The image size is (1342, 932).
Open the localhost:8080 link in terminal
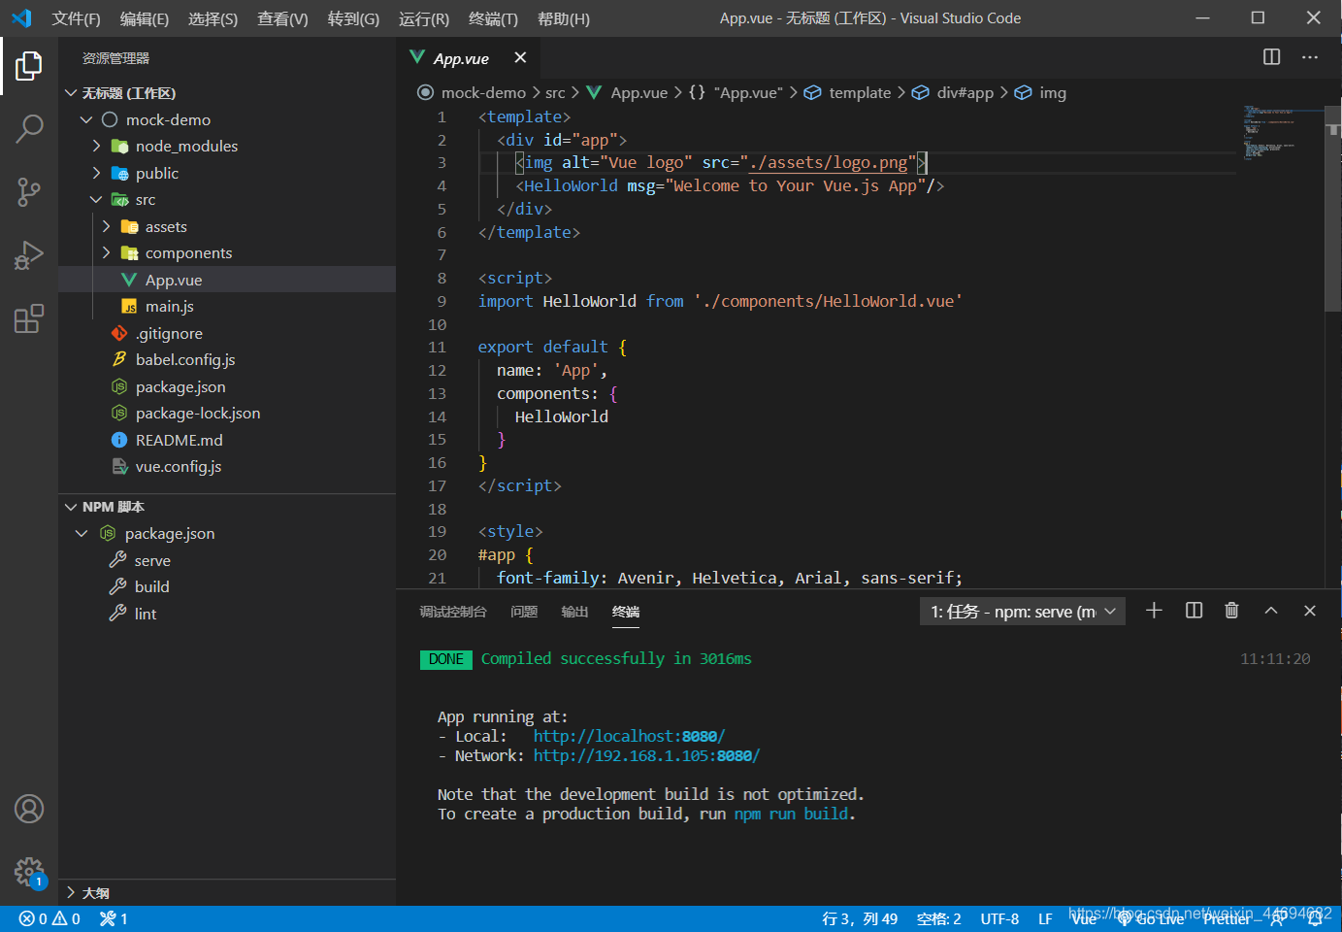pyautogui.click(x=629, y=736)
